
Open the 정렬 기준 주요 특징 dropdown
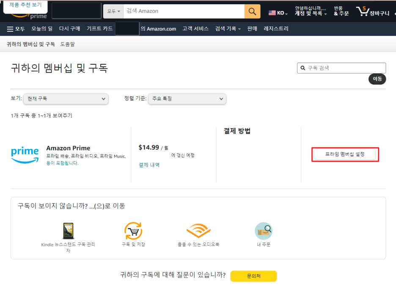pyautogui.click(x=187, y=99)
